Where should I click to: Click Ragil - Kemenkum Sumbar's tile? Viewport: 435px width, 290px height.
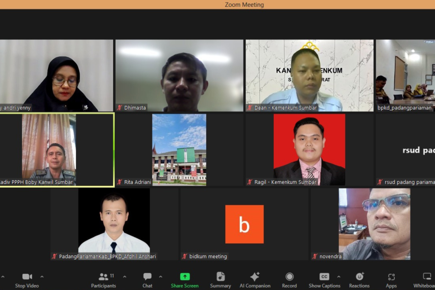309,149
